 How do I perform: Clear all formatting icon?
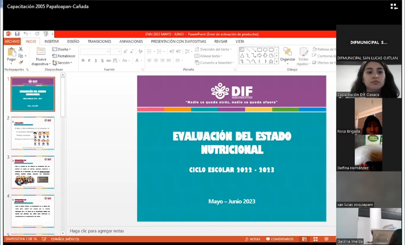coord(141,51)
